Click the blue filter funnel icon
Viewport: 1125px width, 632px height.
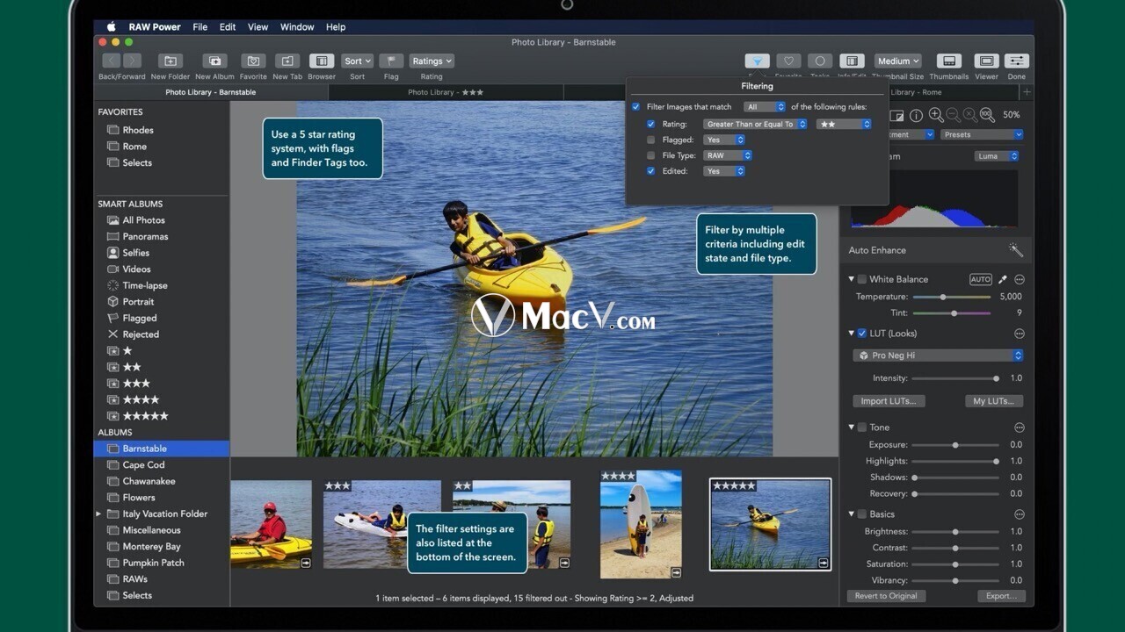pyautogui.click(x=758, y=61)
